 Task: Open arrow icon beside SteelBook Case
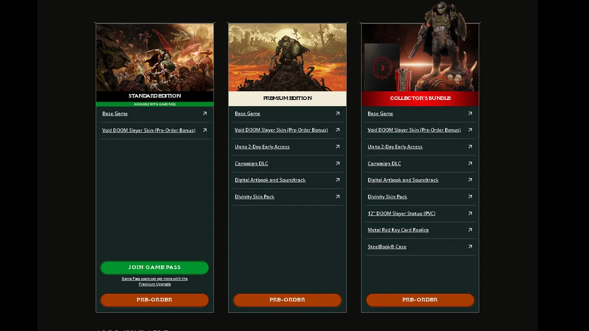coord(470,247)
